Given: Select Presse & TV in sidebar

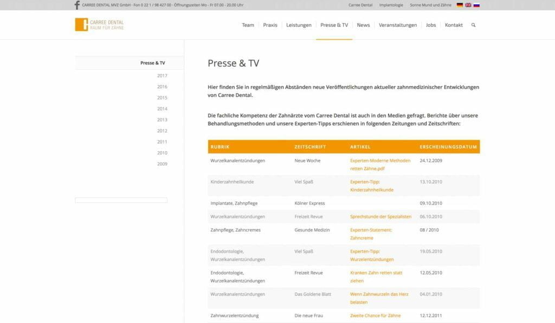Looking at the screenshot, I should (152, 63).
